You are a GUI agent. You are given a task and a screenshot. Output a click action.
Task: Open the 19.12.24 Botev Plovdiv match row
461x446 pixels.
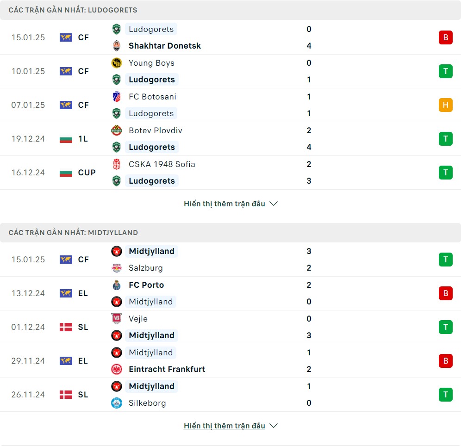[230, 139]
